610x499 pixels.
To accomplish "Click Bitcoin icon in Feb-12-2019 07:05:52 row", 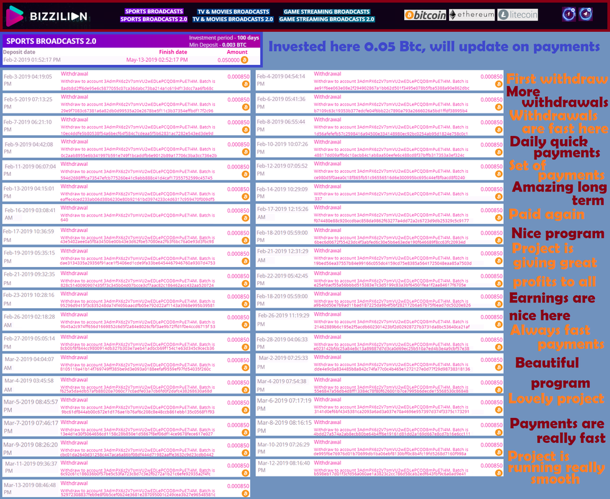I will coord(499,174).
